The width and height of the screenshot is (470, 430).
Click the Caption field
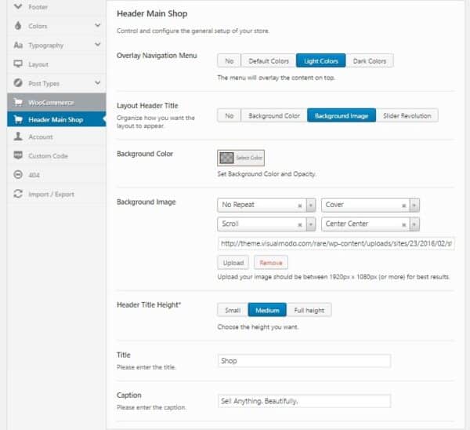(304, 401)
